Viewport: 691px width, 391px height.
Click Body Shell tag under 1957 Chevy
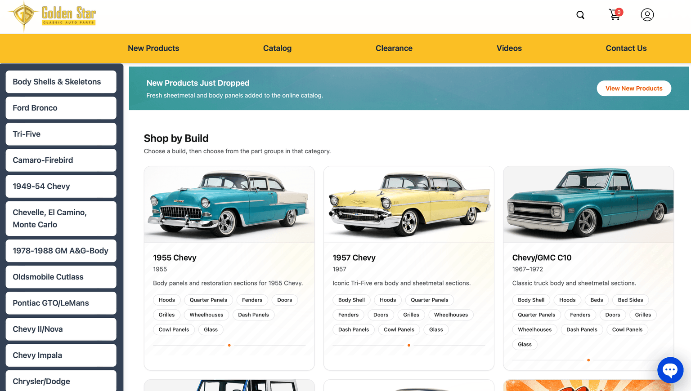pyautogui.click(x=351, y=300)
